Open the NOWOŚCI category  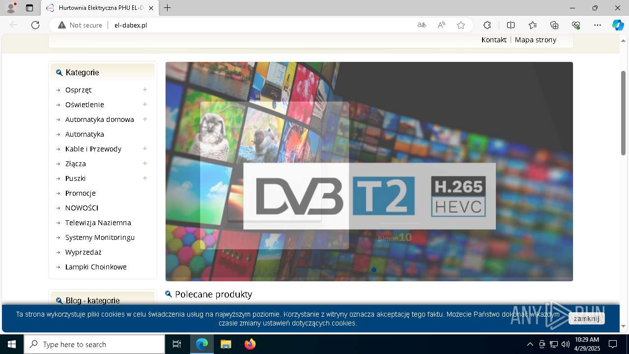82,208
